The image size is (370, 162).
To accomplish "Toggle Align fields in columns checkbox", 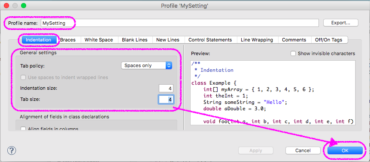I will (23, 129).
